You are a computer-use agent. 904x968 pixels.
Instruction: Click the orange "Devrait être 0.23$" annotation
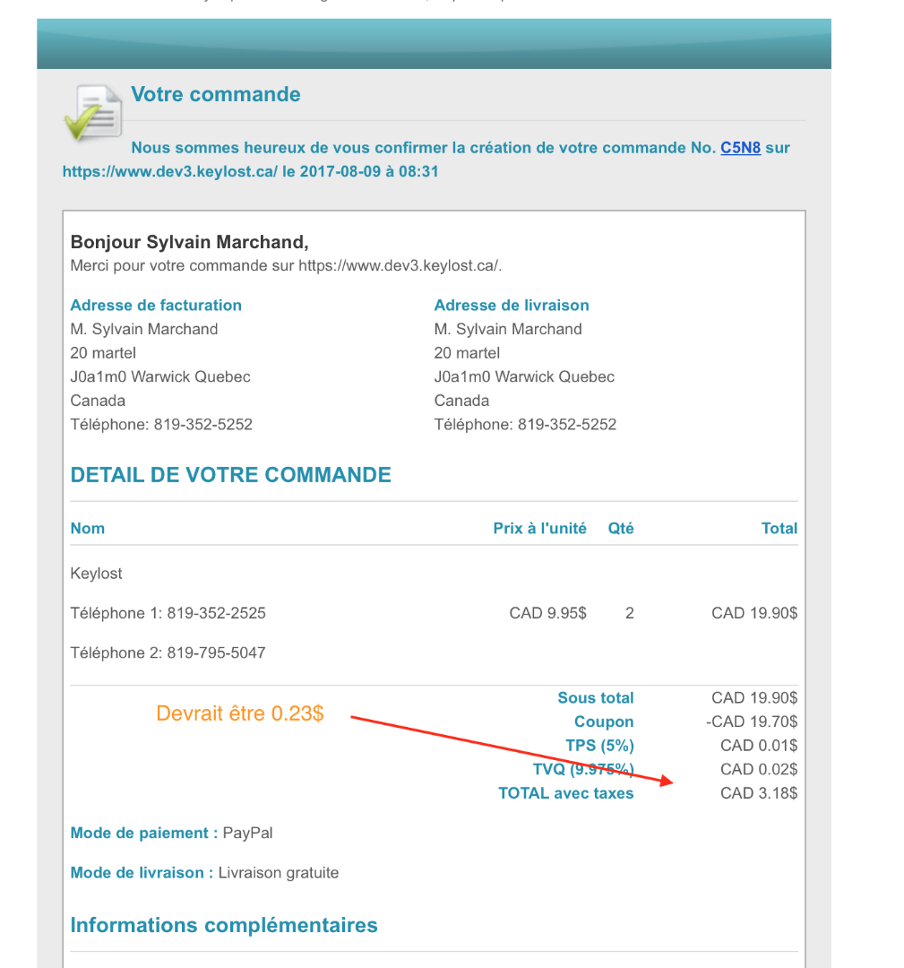coord(240,713)
